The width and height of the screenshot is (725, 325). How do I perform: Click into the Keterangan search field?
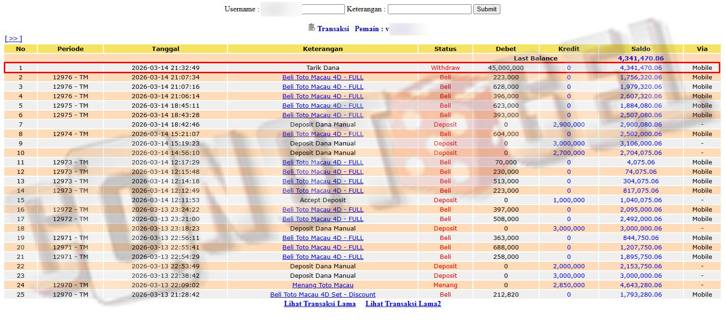pos(429,9)
